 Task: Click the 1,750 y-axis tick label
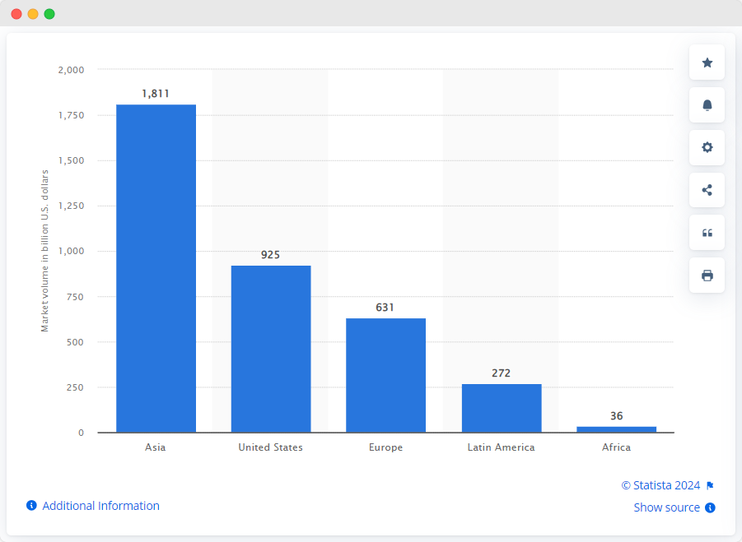pyautogui.click(x=71, y=115)
